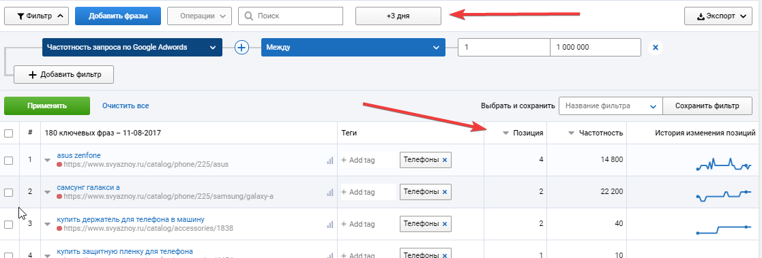Open Частотность запроса по Google Adwords dropdown
This screenshot has height=258, width=762.
132,48
